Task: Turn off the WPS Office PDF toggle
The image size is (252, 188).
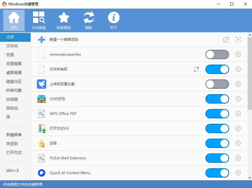Action: click(x=217, y=114)
